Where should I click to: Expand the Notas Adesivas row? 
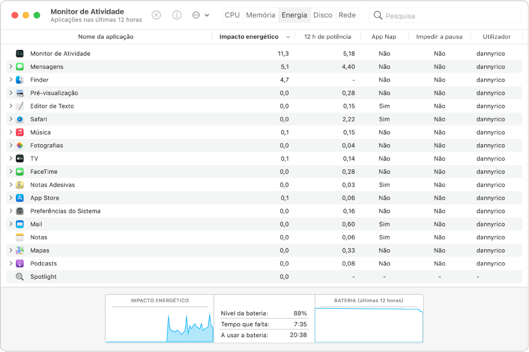(x=11, y=185)
